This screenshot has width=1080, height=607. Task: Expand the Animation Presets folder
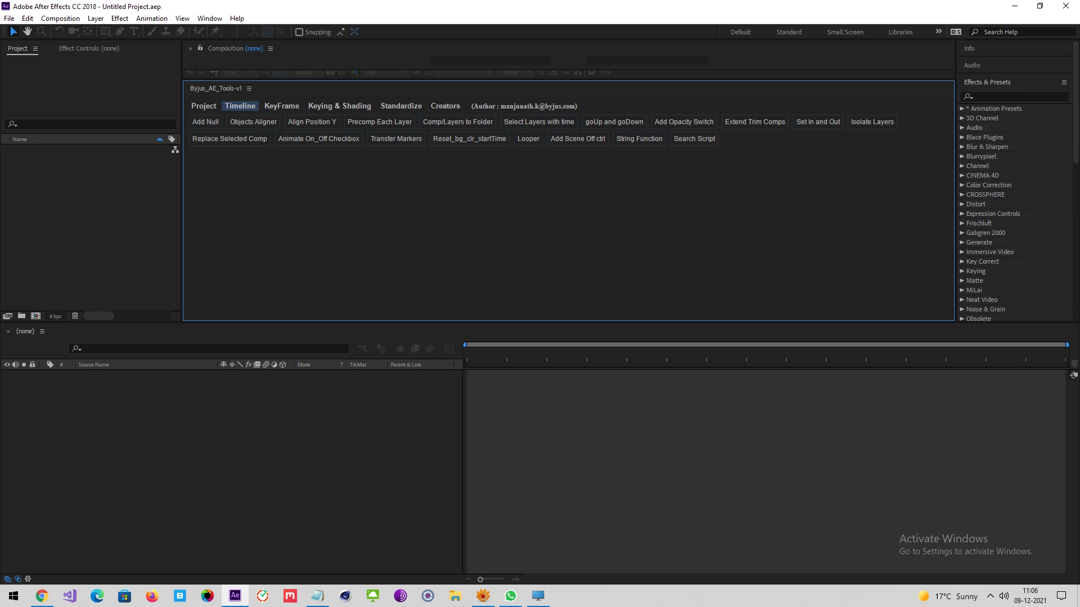(x=962, y=108)
